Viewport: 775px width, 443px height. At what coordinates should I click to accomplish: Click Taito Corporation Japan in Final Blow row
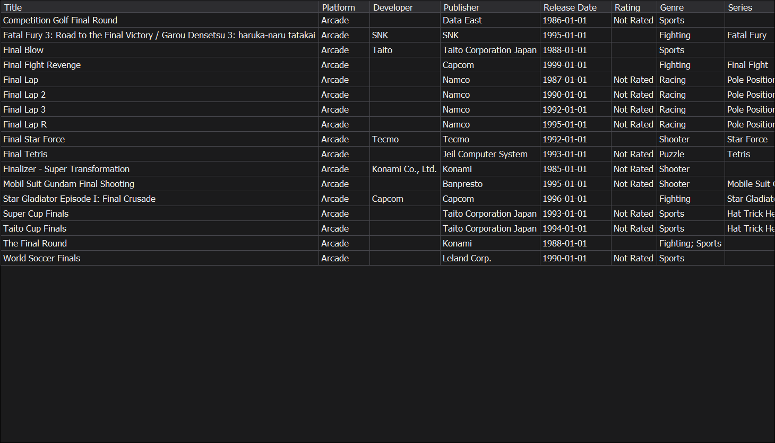coord(489,50)
